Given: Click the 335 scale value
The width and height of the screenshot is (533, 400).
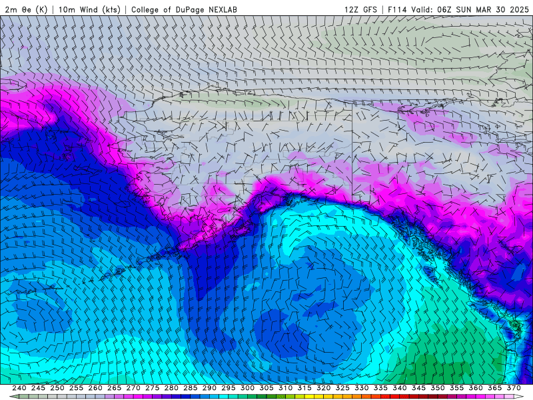Looking at the screenshot, I should tap(380, 388).
